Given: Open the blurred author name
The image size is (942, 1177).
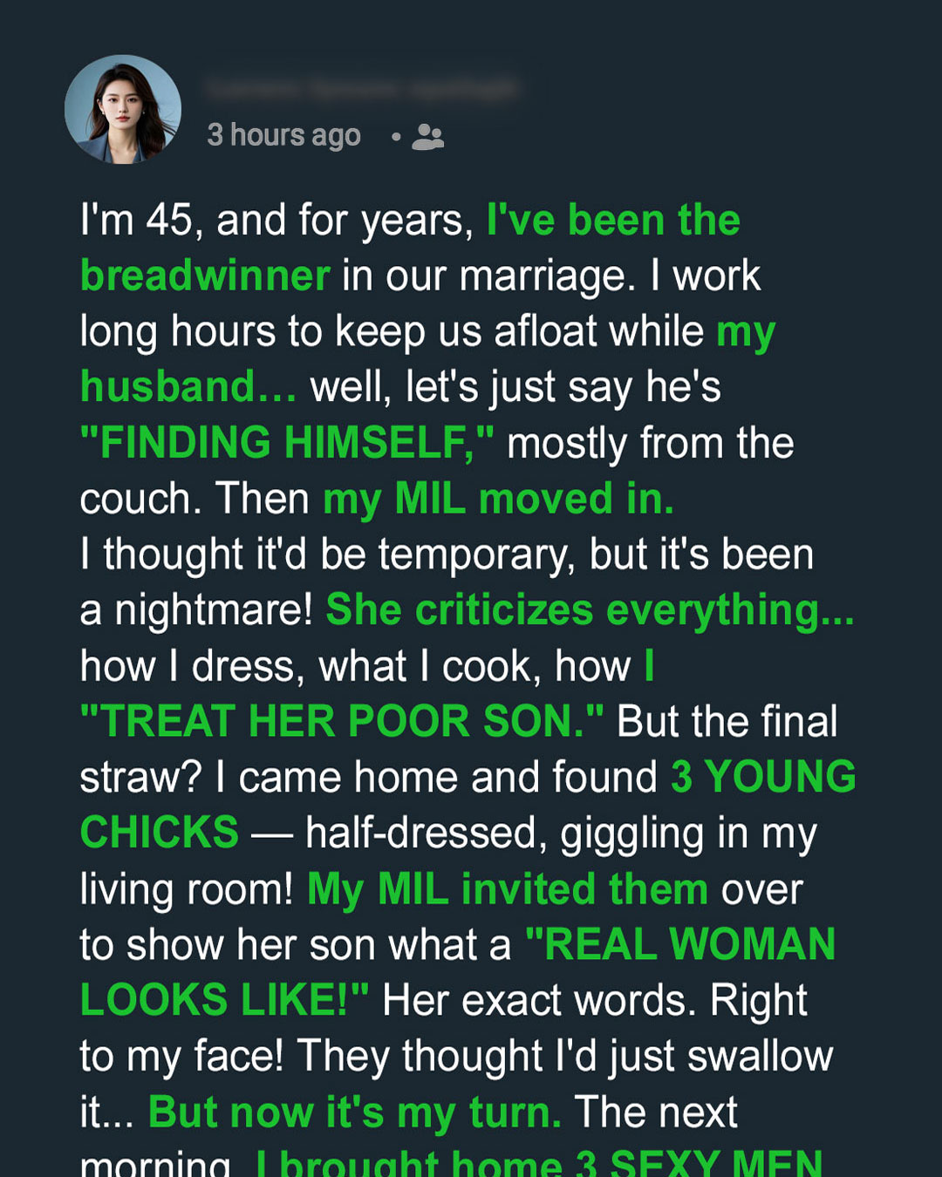Looking at the screenshot, I should pos(362,88).
